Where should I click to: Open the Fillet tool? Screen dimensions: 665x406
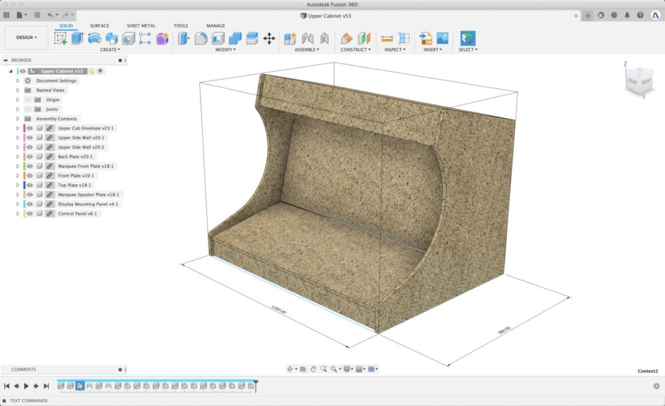[200, 39]
